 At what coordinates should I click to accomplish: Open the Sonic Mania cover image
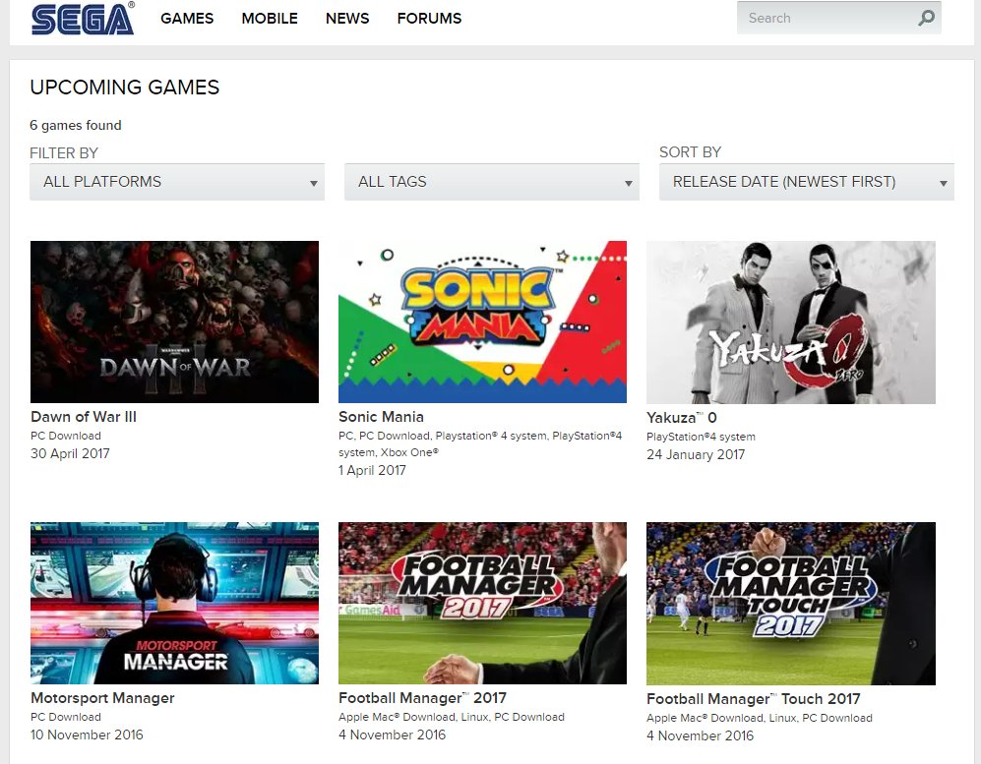point(482,322)
